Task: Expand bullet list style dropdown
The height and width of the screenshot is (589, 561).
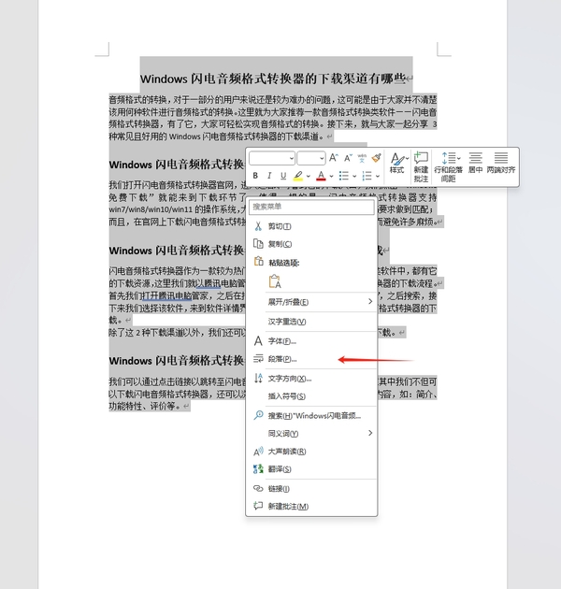Action: pyautogui.click(x=354, y=176)
